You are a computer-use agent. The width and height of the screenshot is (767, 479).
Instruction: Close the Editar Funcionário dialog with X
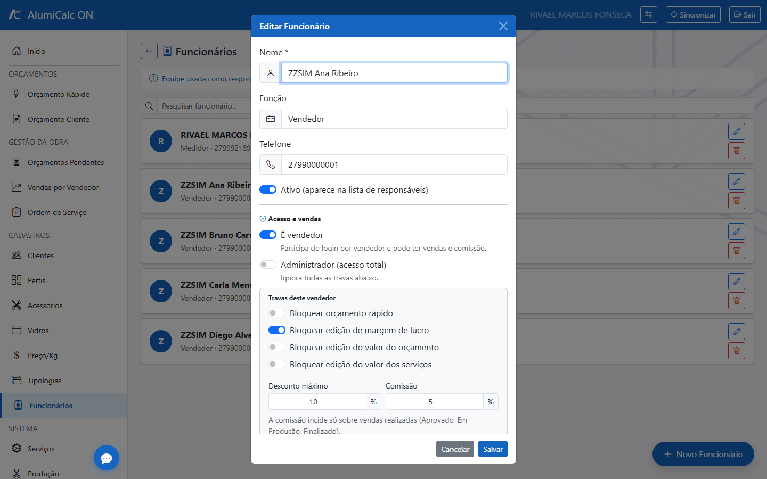click(503, 26)
